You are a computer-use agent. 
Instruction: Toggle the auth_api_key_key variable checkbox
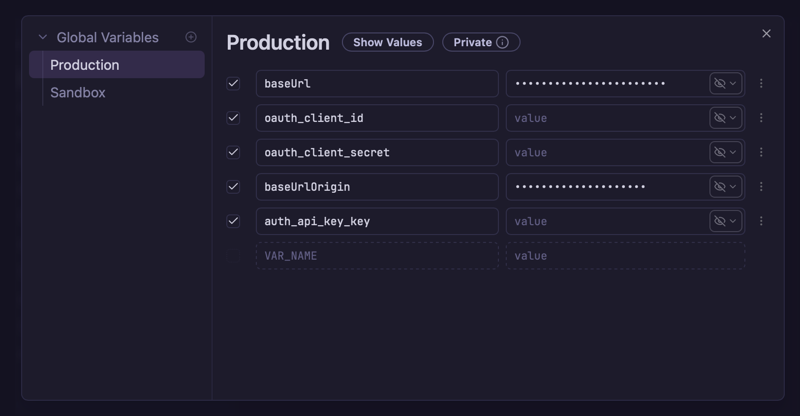click(x=233, y=221)
